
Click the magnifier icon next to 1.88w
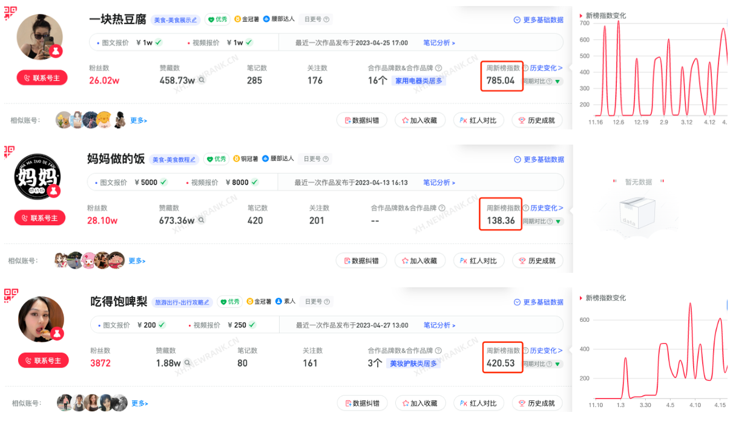[x=188, y=363]
